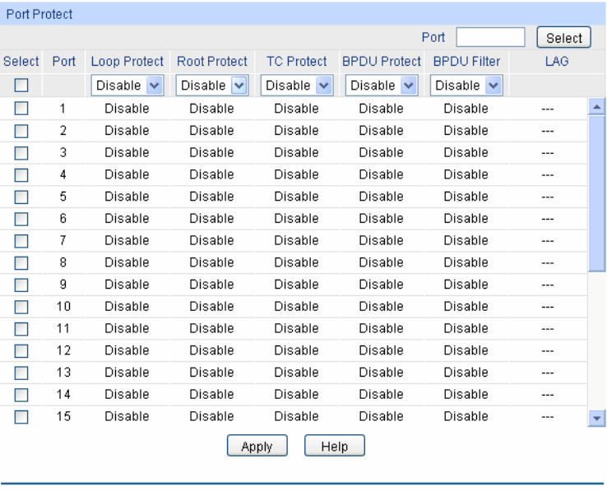Click port number 15 in the table

(63, 417)
